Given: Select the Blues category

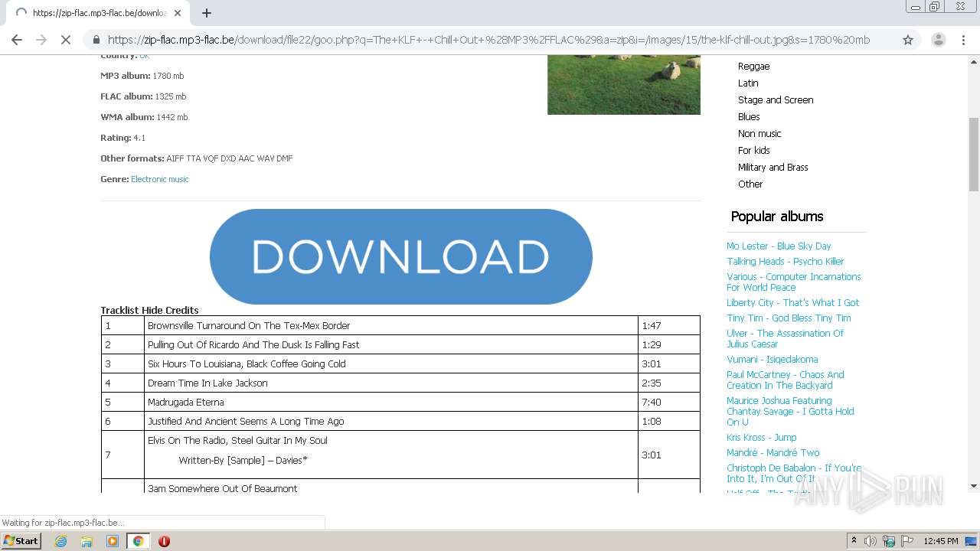Looking at the screenshot, I should click(749, 117).
